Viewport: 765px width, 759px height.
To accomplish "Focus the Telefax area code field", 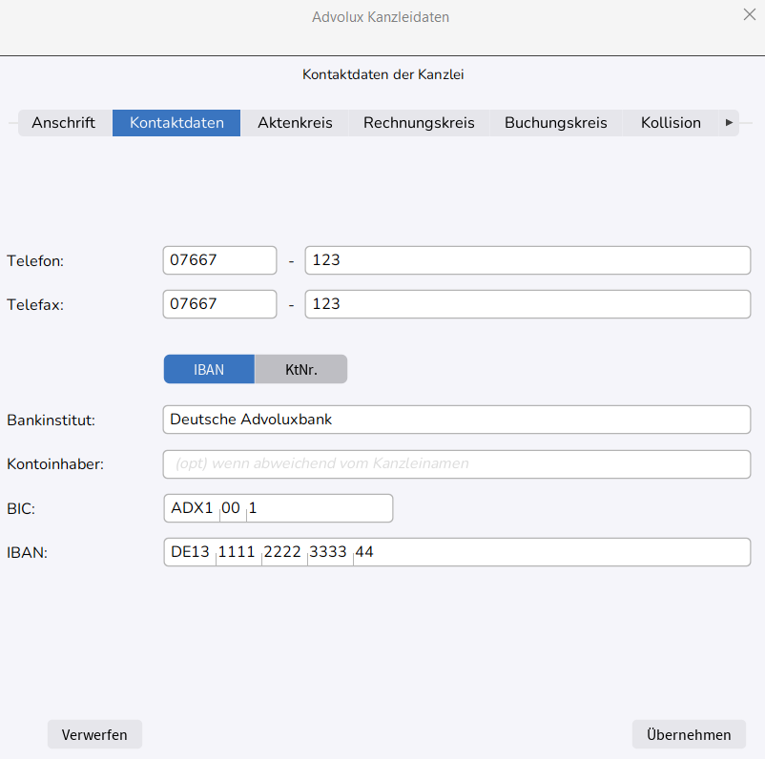I will pyautogui.click(x=219, y=304).
